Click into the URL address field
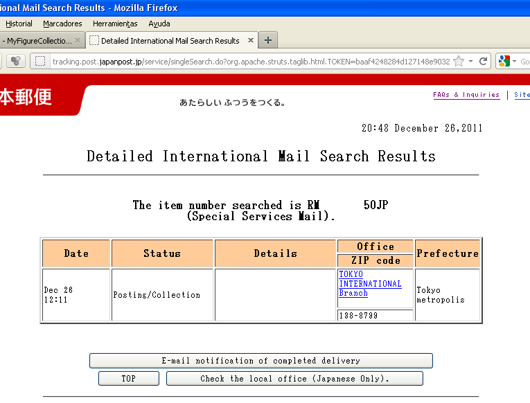This screenshot has height=403, width=530. coord(251,62)
